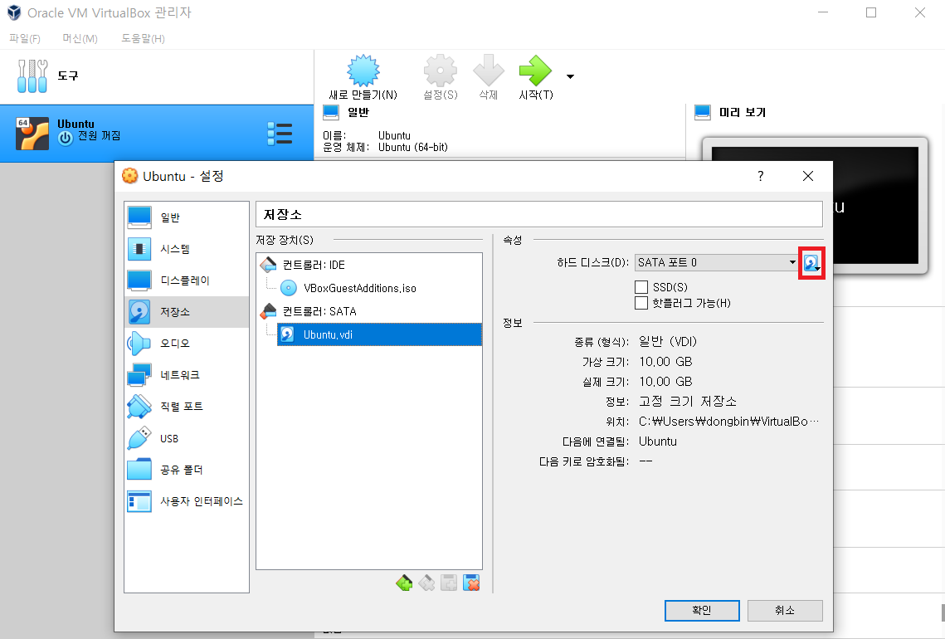Select the 저장소 (Storage) settings category

click(x=187, y=312)
